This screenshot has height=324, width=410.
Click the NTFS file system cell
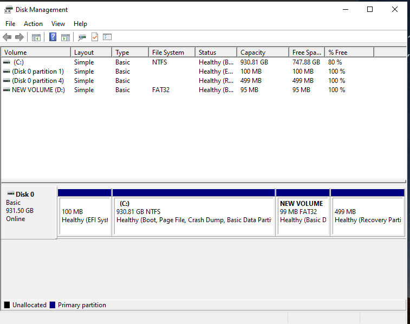point(159,62)
